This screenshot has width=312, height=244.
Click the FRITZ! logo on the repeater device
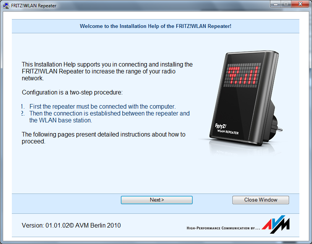tap(221, 127)
